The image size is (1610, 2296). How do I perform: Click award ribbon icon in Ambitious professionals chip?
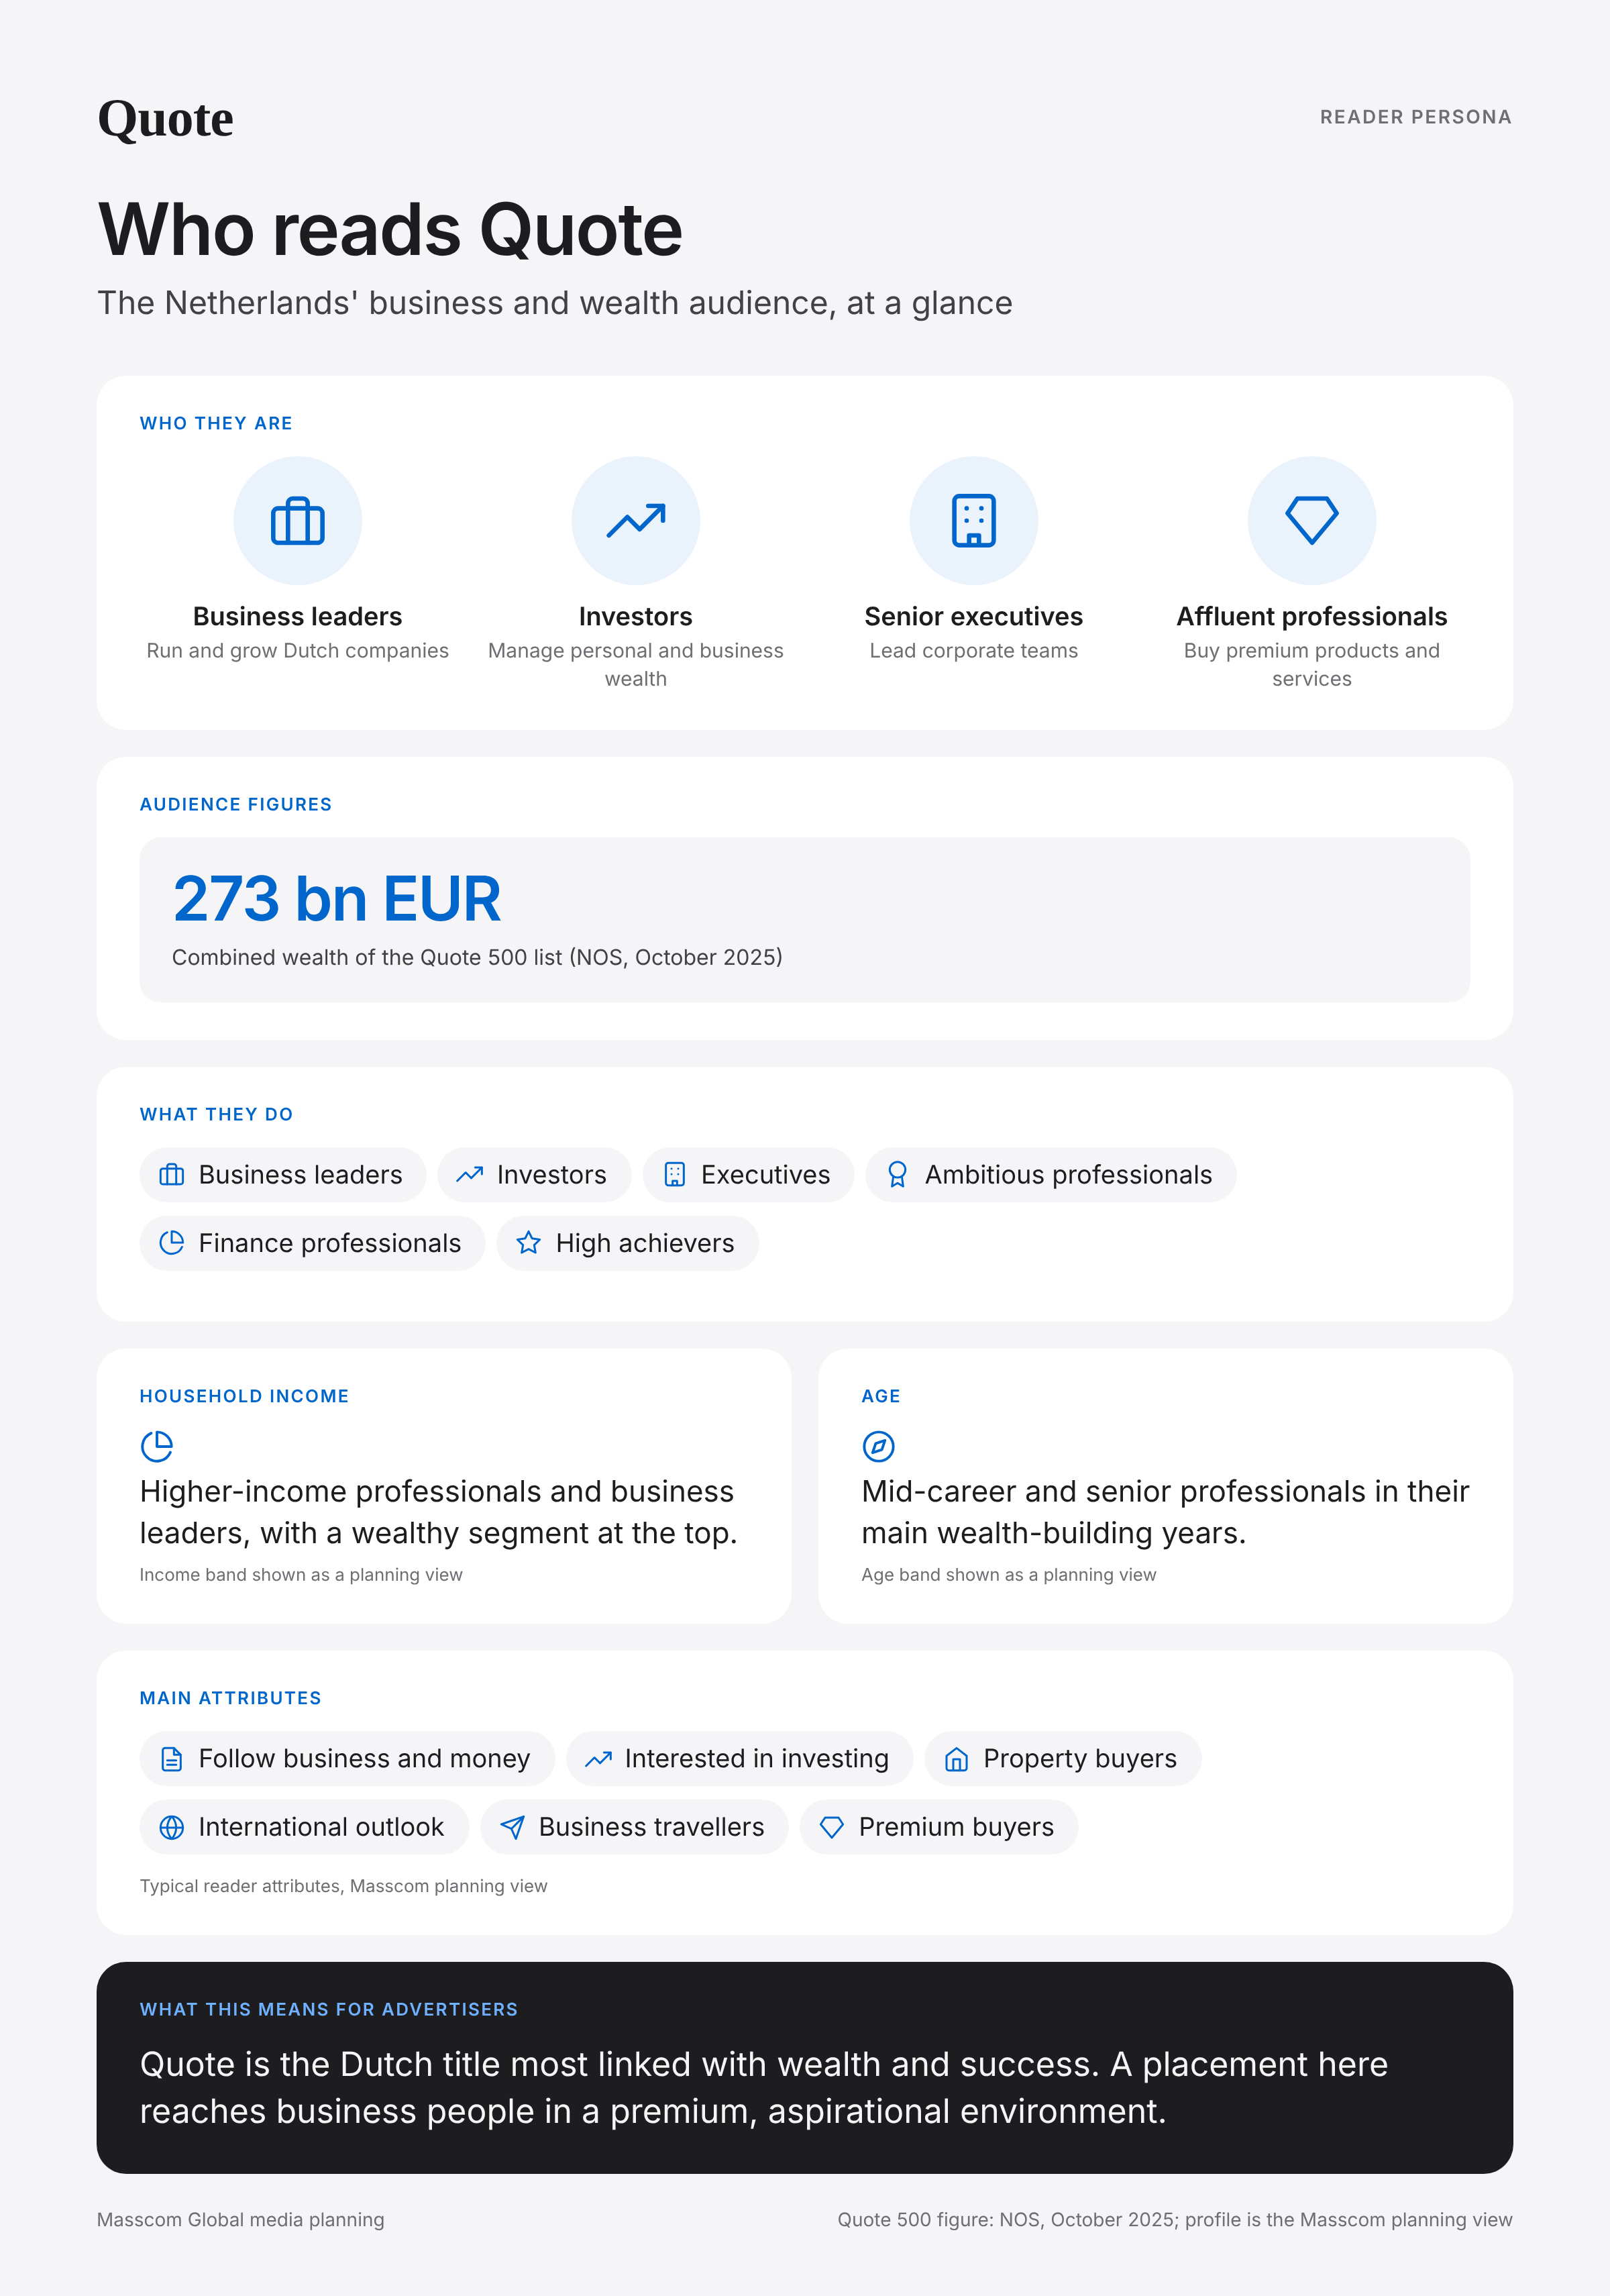point(898,1175)
